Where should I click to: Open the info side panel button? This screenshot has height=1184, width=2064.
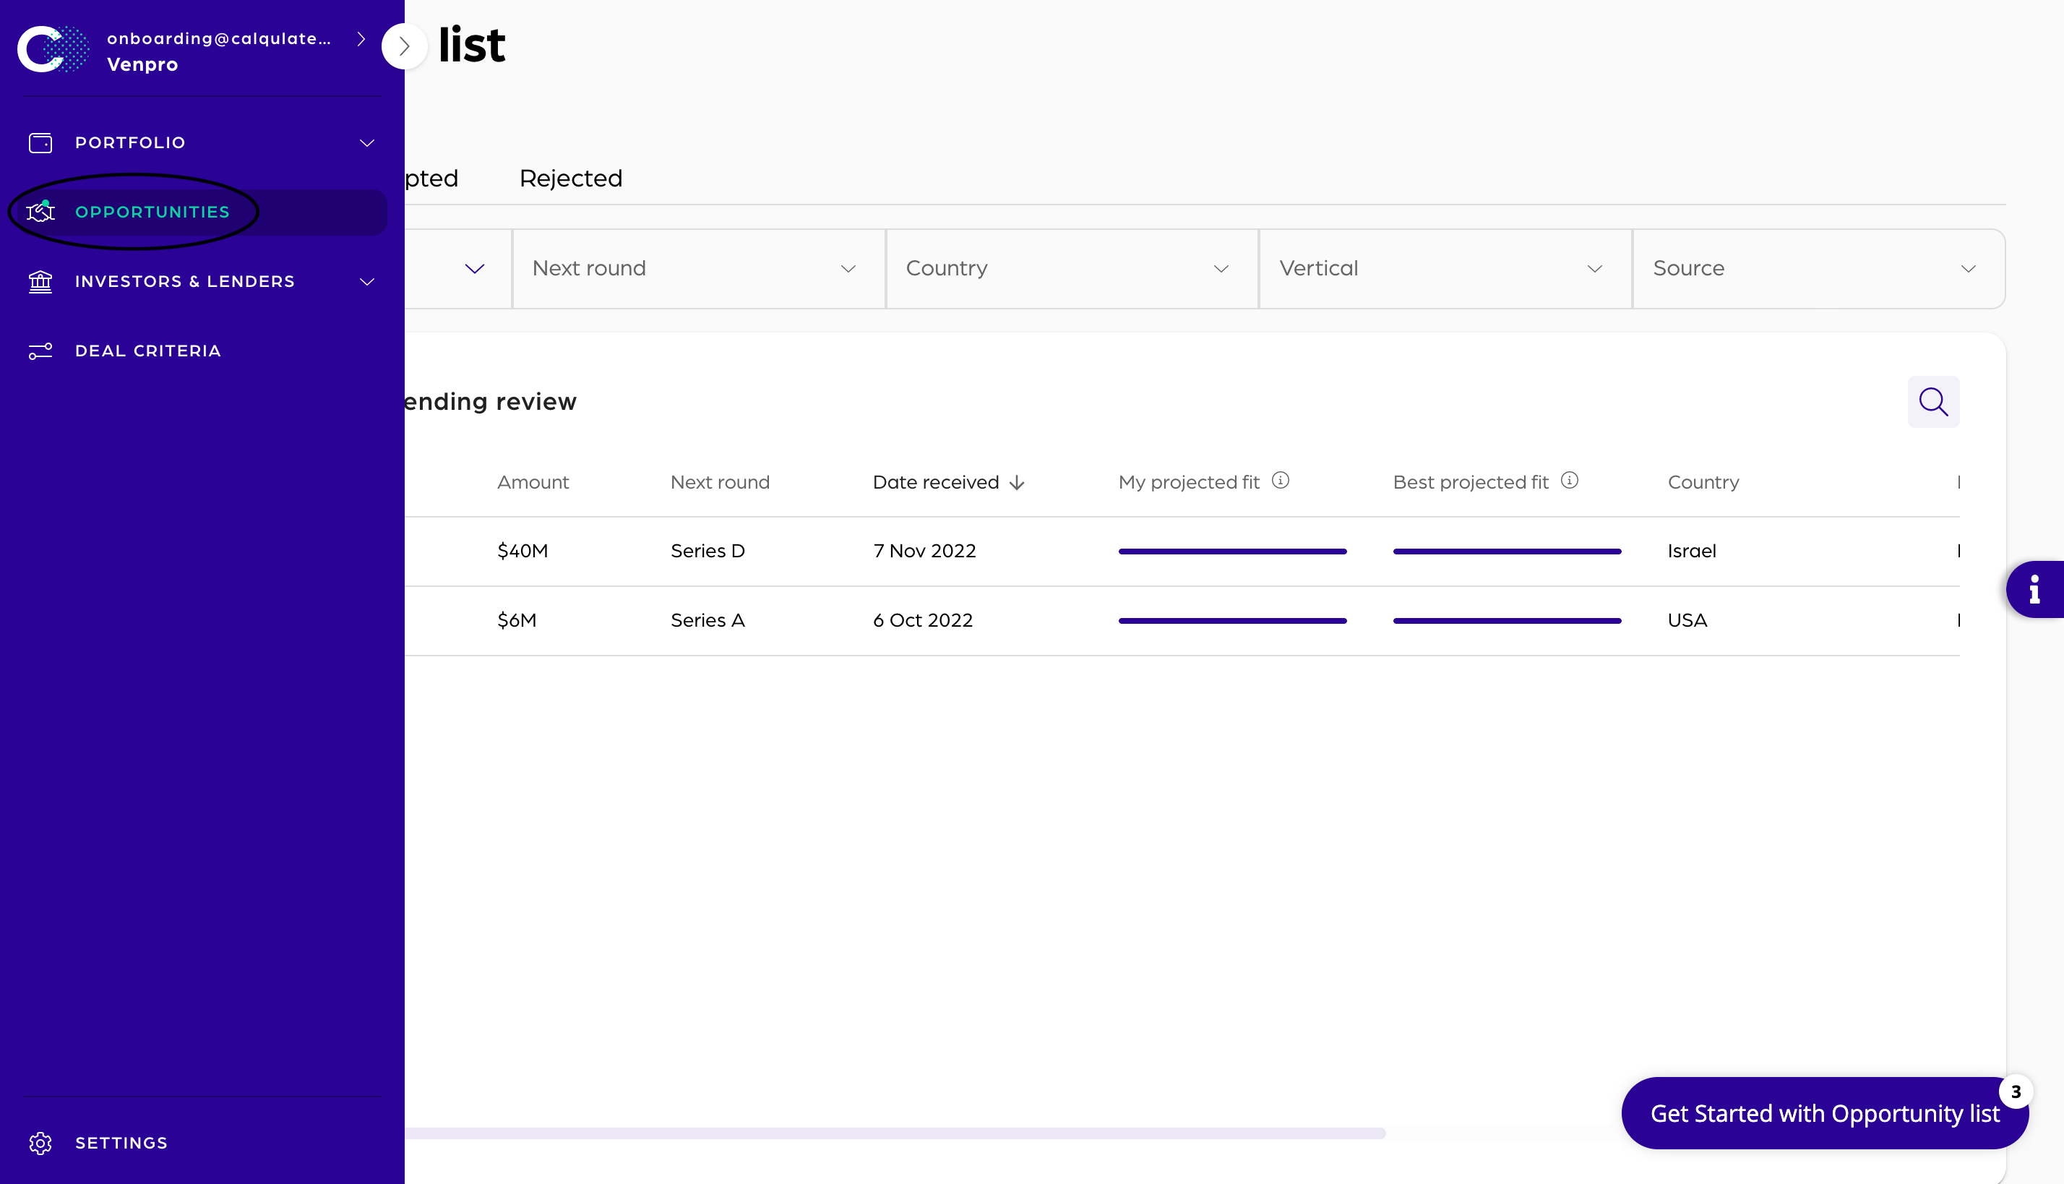(x=2034, y=590)
